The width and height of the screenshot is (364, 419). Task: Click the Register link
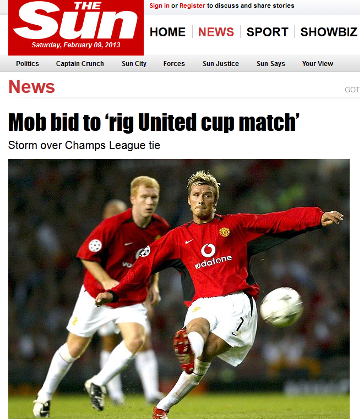pyautogui.click(x=192, y=5)
